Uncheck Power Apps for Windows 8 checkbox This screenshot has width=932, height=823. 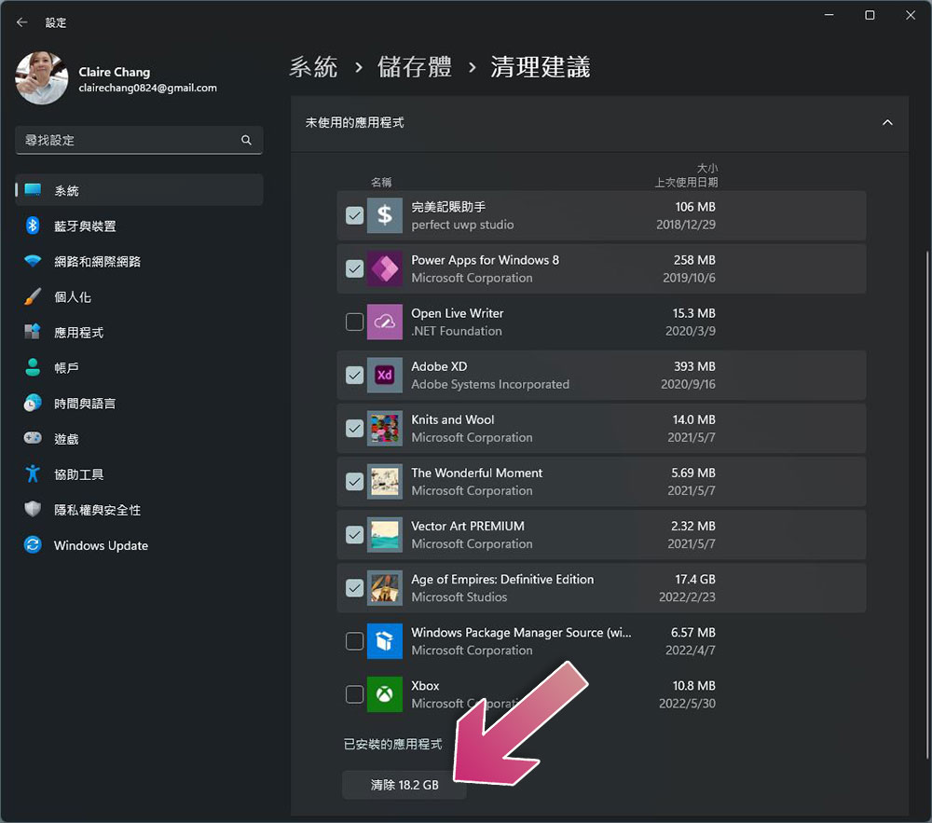click(355, 268)
